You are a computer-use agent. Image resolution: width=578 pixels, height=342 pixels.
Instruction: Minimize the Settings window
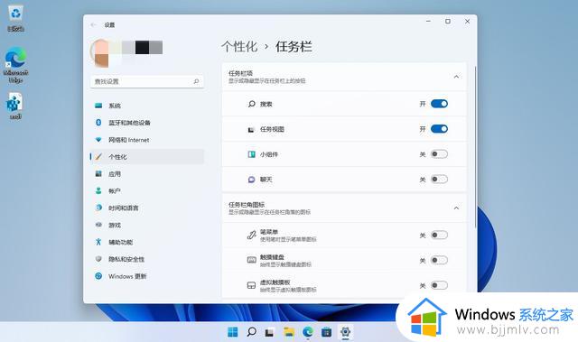428,22
